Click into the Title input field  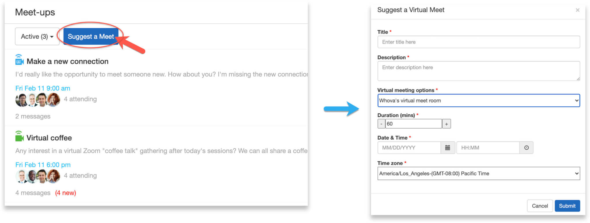tap(478, 42)
